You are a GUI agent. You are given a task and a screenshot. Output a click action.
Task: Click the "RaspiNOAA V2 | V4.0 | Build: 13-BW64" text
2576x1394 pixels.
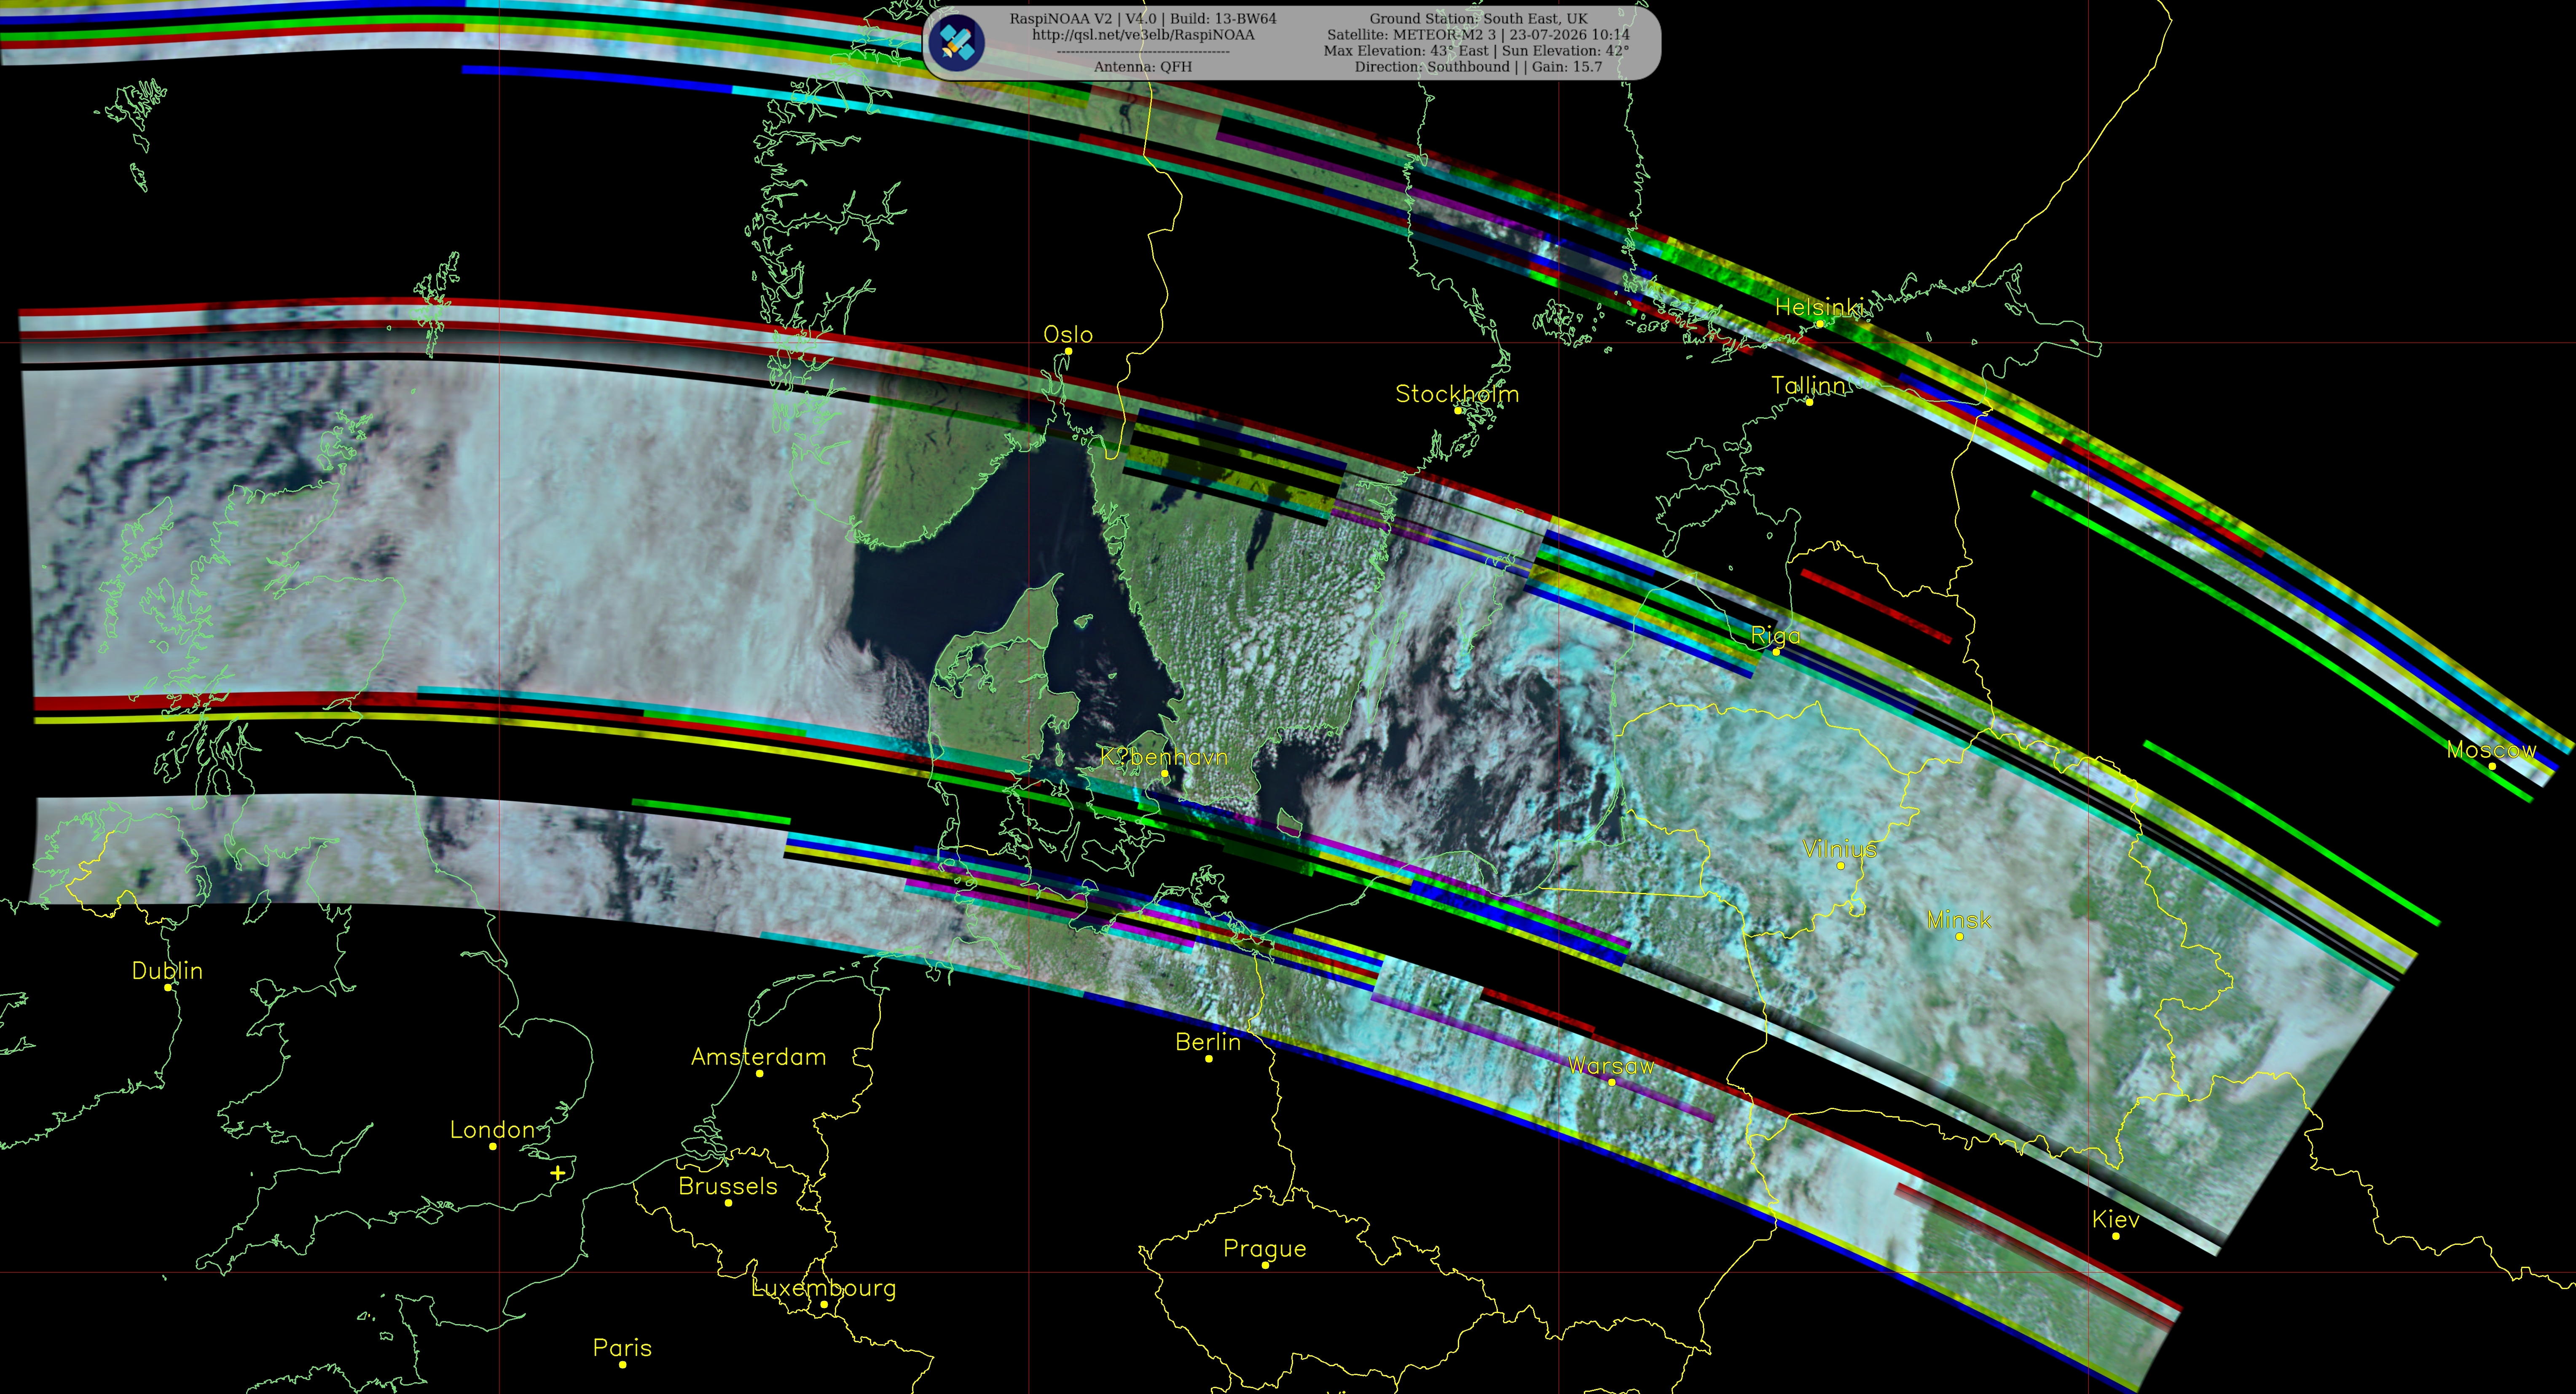click(x=1143, y=18)
